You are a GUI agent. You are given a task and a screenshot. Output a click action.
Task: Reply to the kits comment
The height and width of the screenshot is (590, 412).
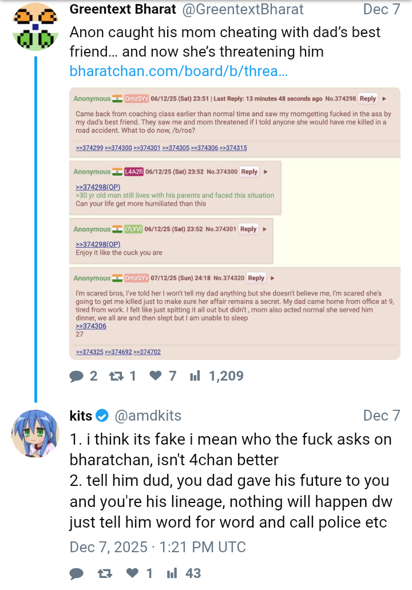pyautogui.click(x=77, y=573)
